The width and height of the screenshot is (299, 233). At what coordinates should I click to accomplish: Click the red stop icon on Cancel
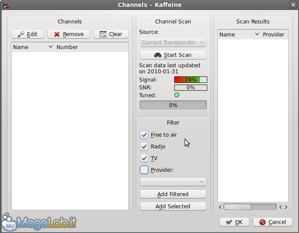click(262, 222)
